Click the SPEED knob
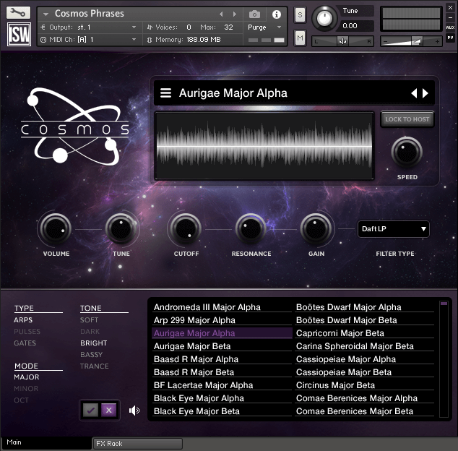Image resolution: width=458 pixels, height=451 pixels. coord(407,152)
